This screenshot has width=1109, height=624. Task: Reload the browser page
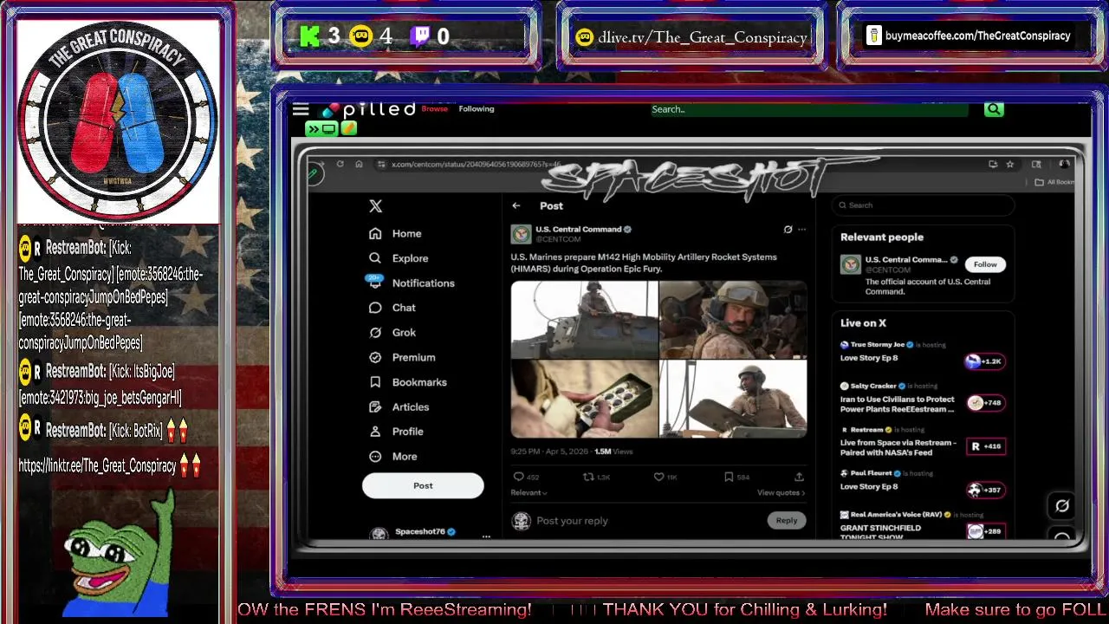pyautogui.click(x=340, y=164)
